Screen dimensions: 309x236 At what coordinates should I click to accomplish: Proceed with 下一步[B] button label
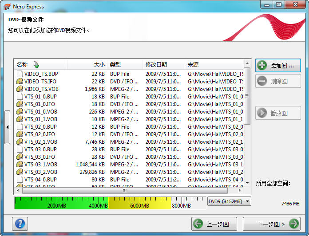point(271,224)
